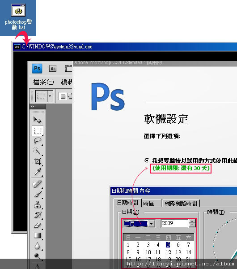Switch to the 時區 tab
Screen dimensions: 237x269
point(152,203)
